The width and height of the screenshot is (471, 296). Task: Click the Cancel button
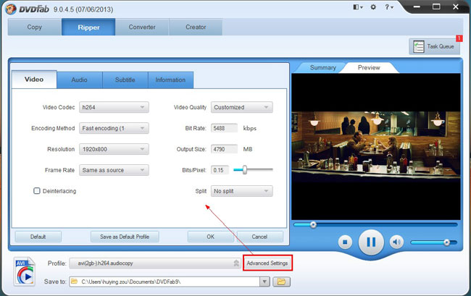pos(260,237)
